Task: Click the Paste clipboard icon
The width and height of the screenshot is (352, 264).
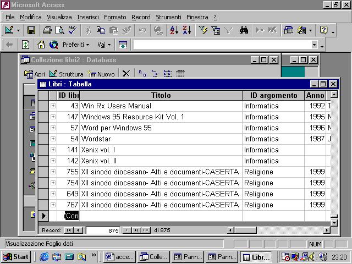Action: 114,30
